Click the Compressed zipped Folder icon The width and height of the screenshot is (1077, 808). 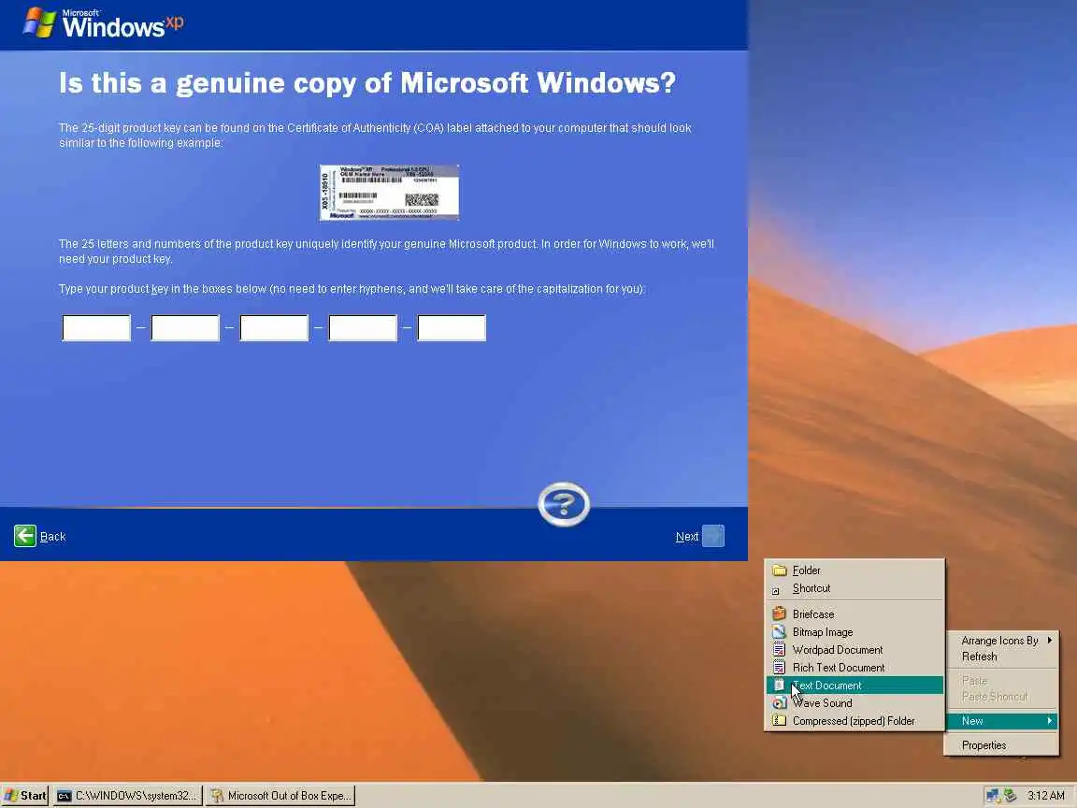(779, 720)
